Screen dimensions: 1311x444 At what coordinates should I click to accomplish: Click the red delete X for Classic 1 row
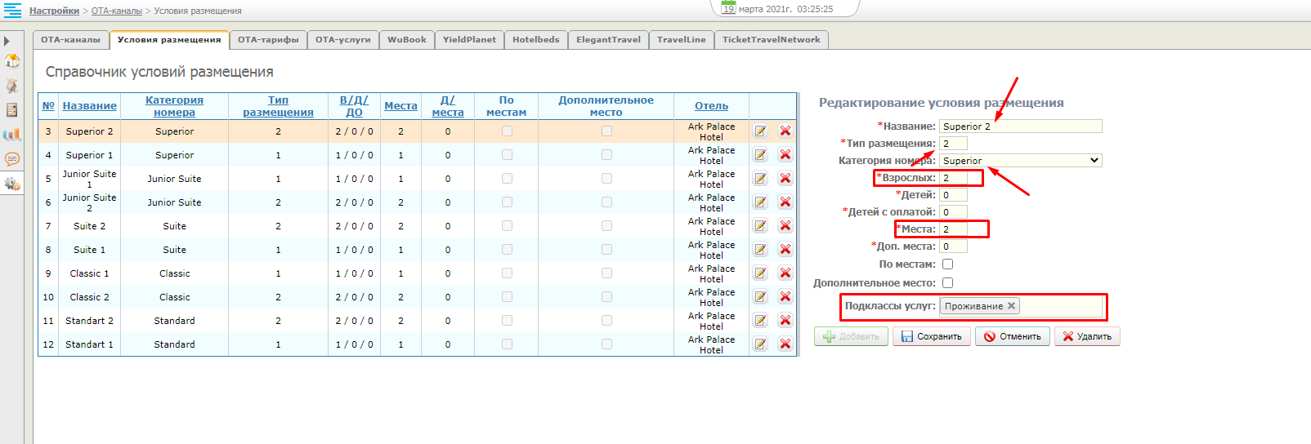(x=785, y=273)
